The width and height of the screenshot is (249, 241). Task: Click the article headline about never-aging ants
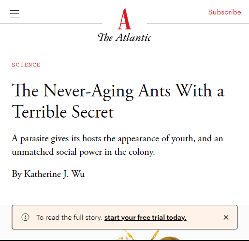pos(118,101)
